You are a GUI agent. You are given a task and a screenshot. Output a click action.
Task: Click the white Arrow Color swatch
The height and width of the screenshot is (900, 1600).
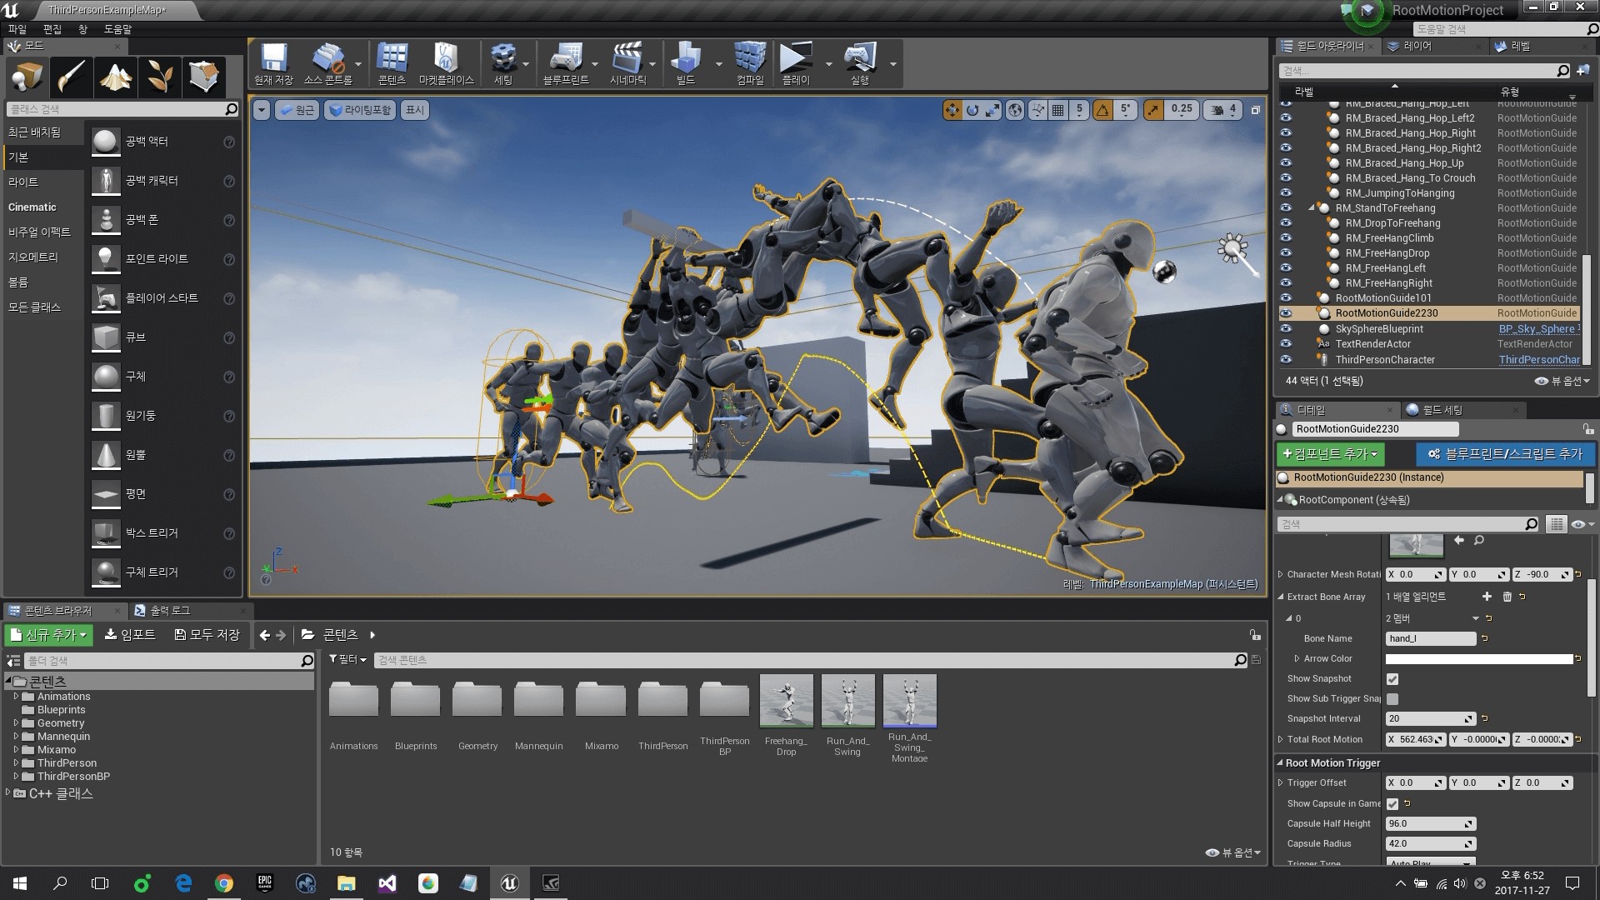[1478, 659]
